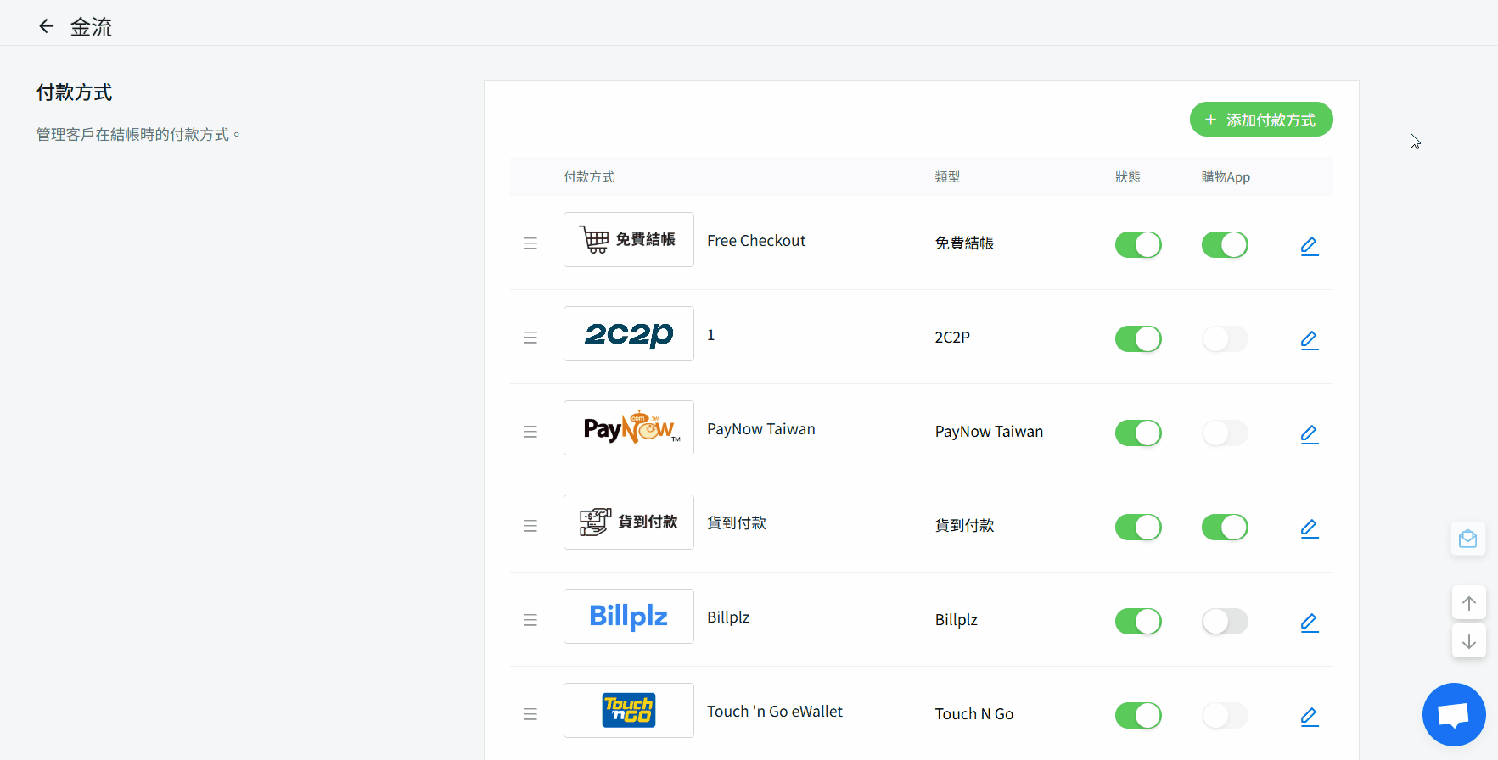The width and height of the screenshot is (1498, 760).
Task: Open edit for Touch 'n Go eWallet
Action: (1309, 717)
